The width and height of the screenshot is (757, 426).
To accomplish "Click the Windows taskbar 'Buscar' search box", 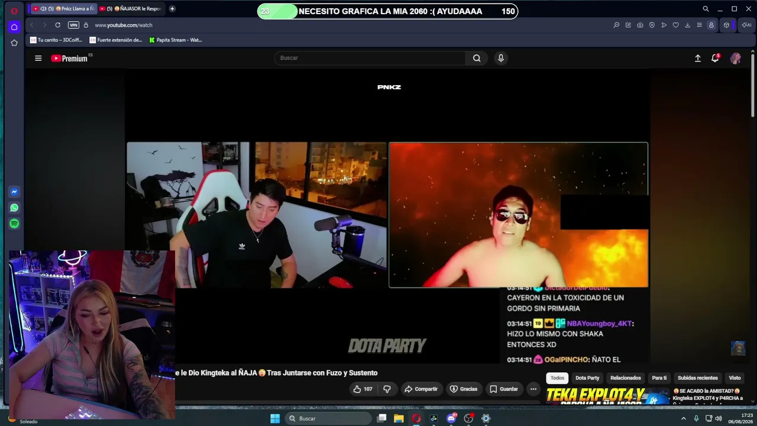I will (x=328, y=418).
